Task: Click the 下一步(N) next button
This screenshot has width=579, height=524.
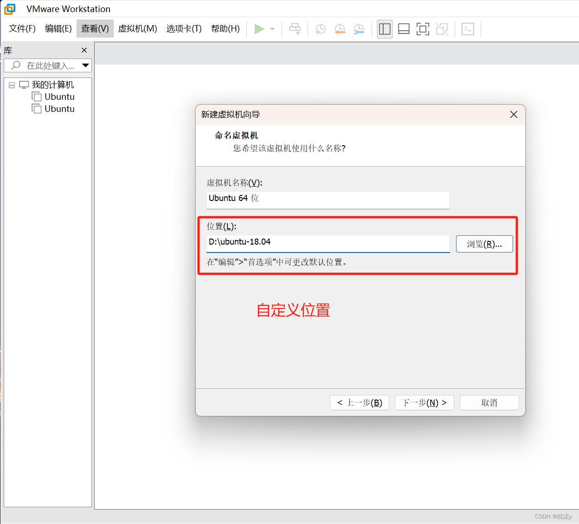Action: tap(425, 402)
